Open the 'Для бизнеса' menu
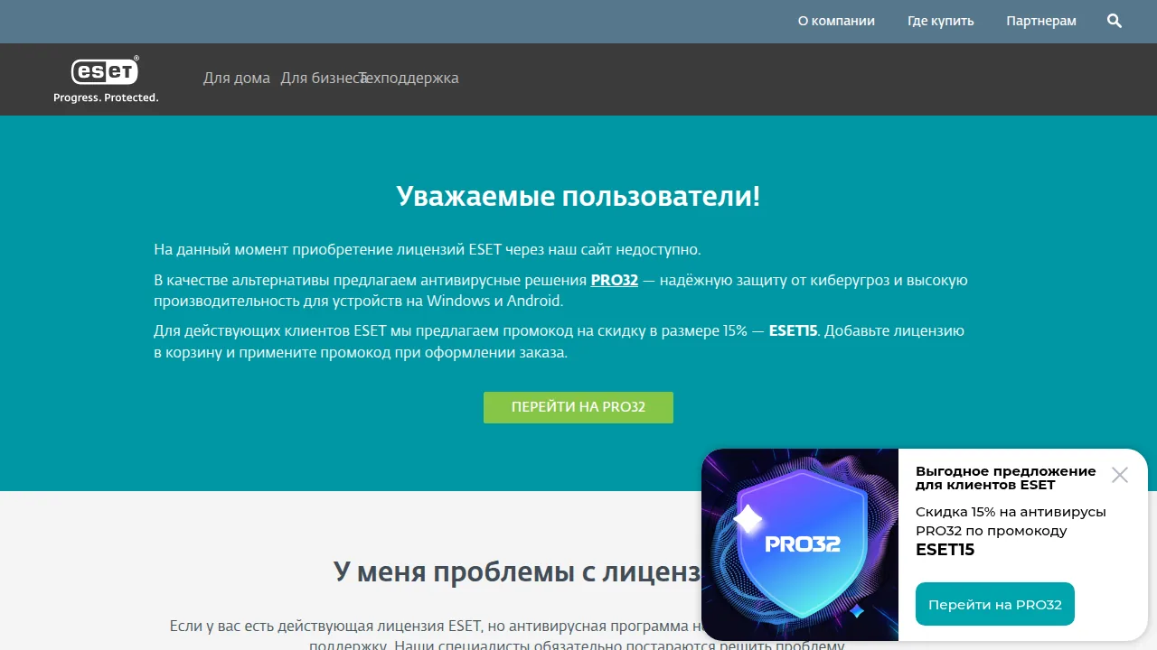The width and height of the screenshot is (1157, 650). coord(322,79)
